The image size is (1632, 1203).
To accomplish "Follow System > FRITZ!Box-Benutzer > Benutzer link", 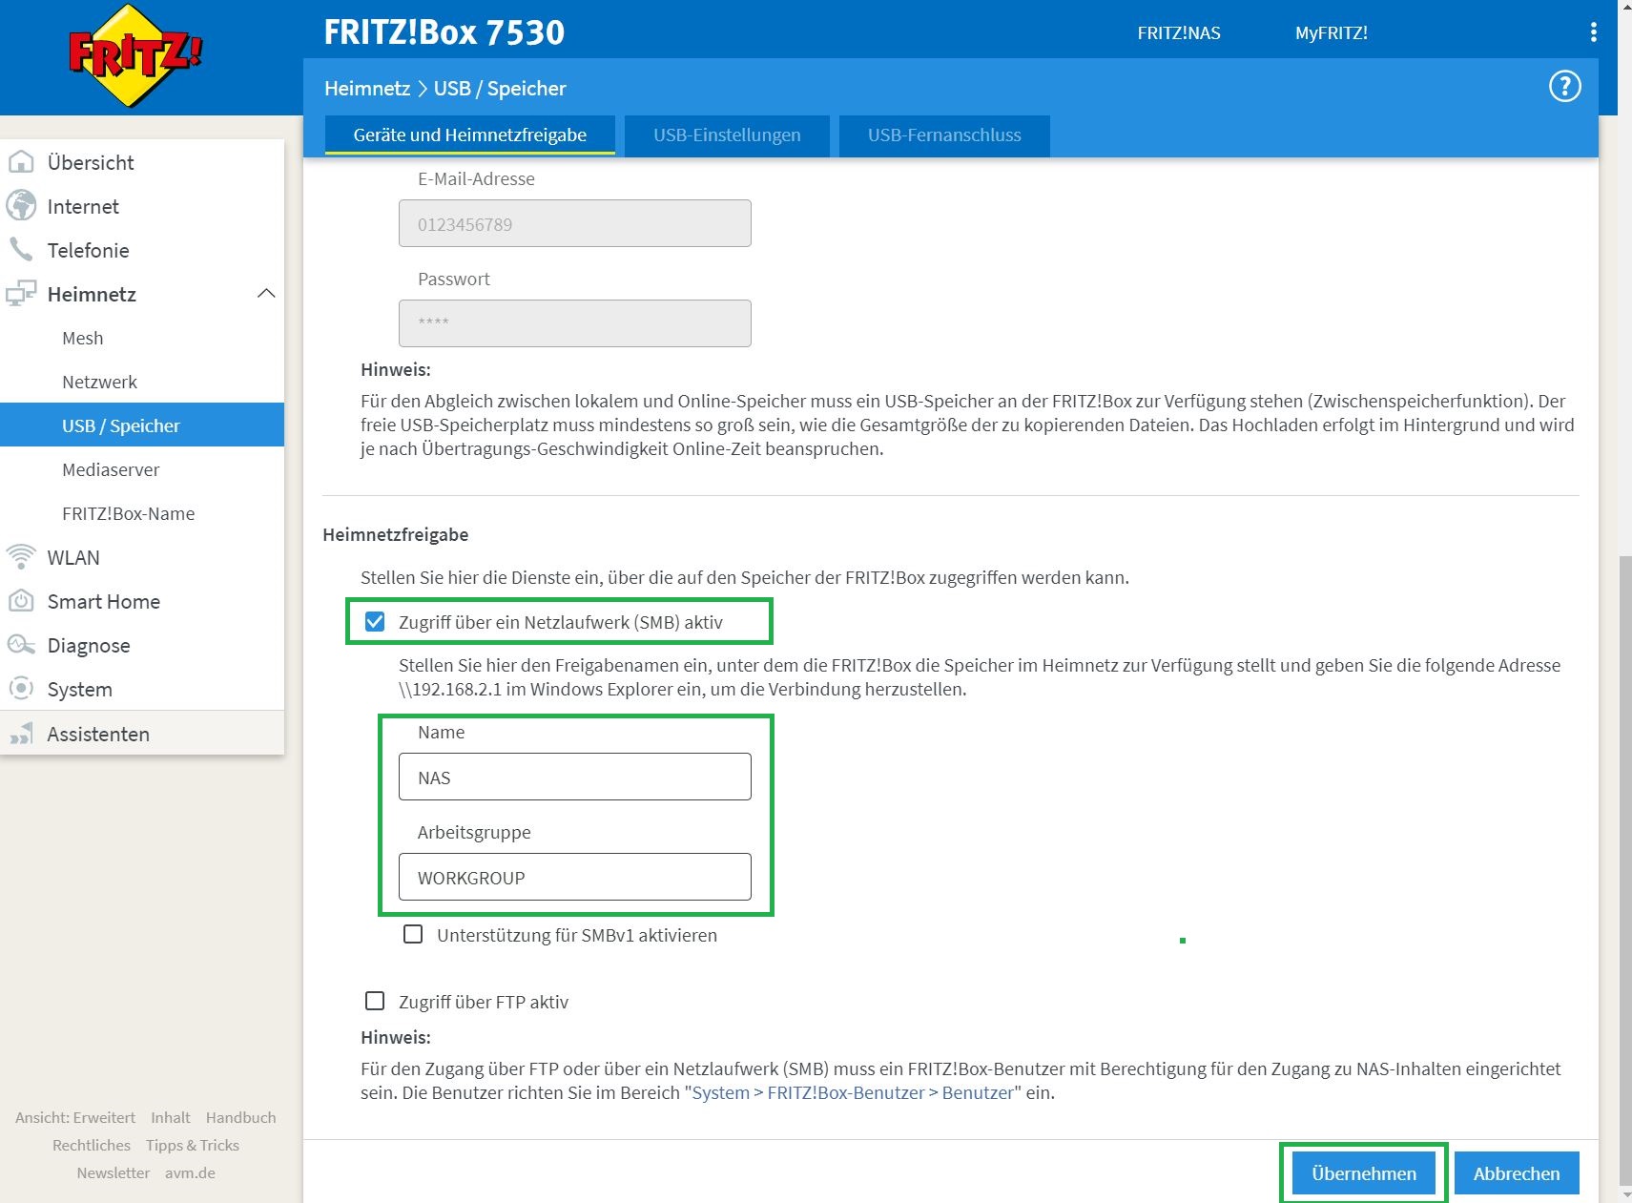I will coord(853,1092).
